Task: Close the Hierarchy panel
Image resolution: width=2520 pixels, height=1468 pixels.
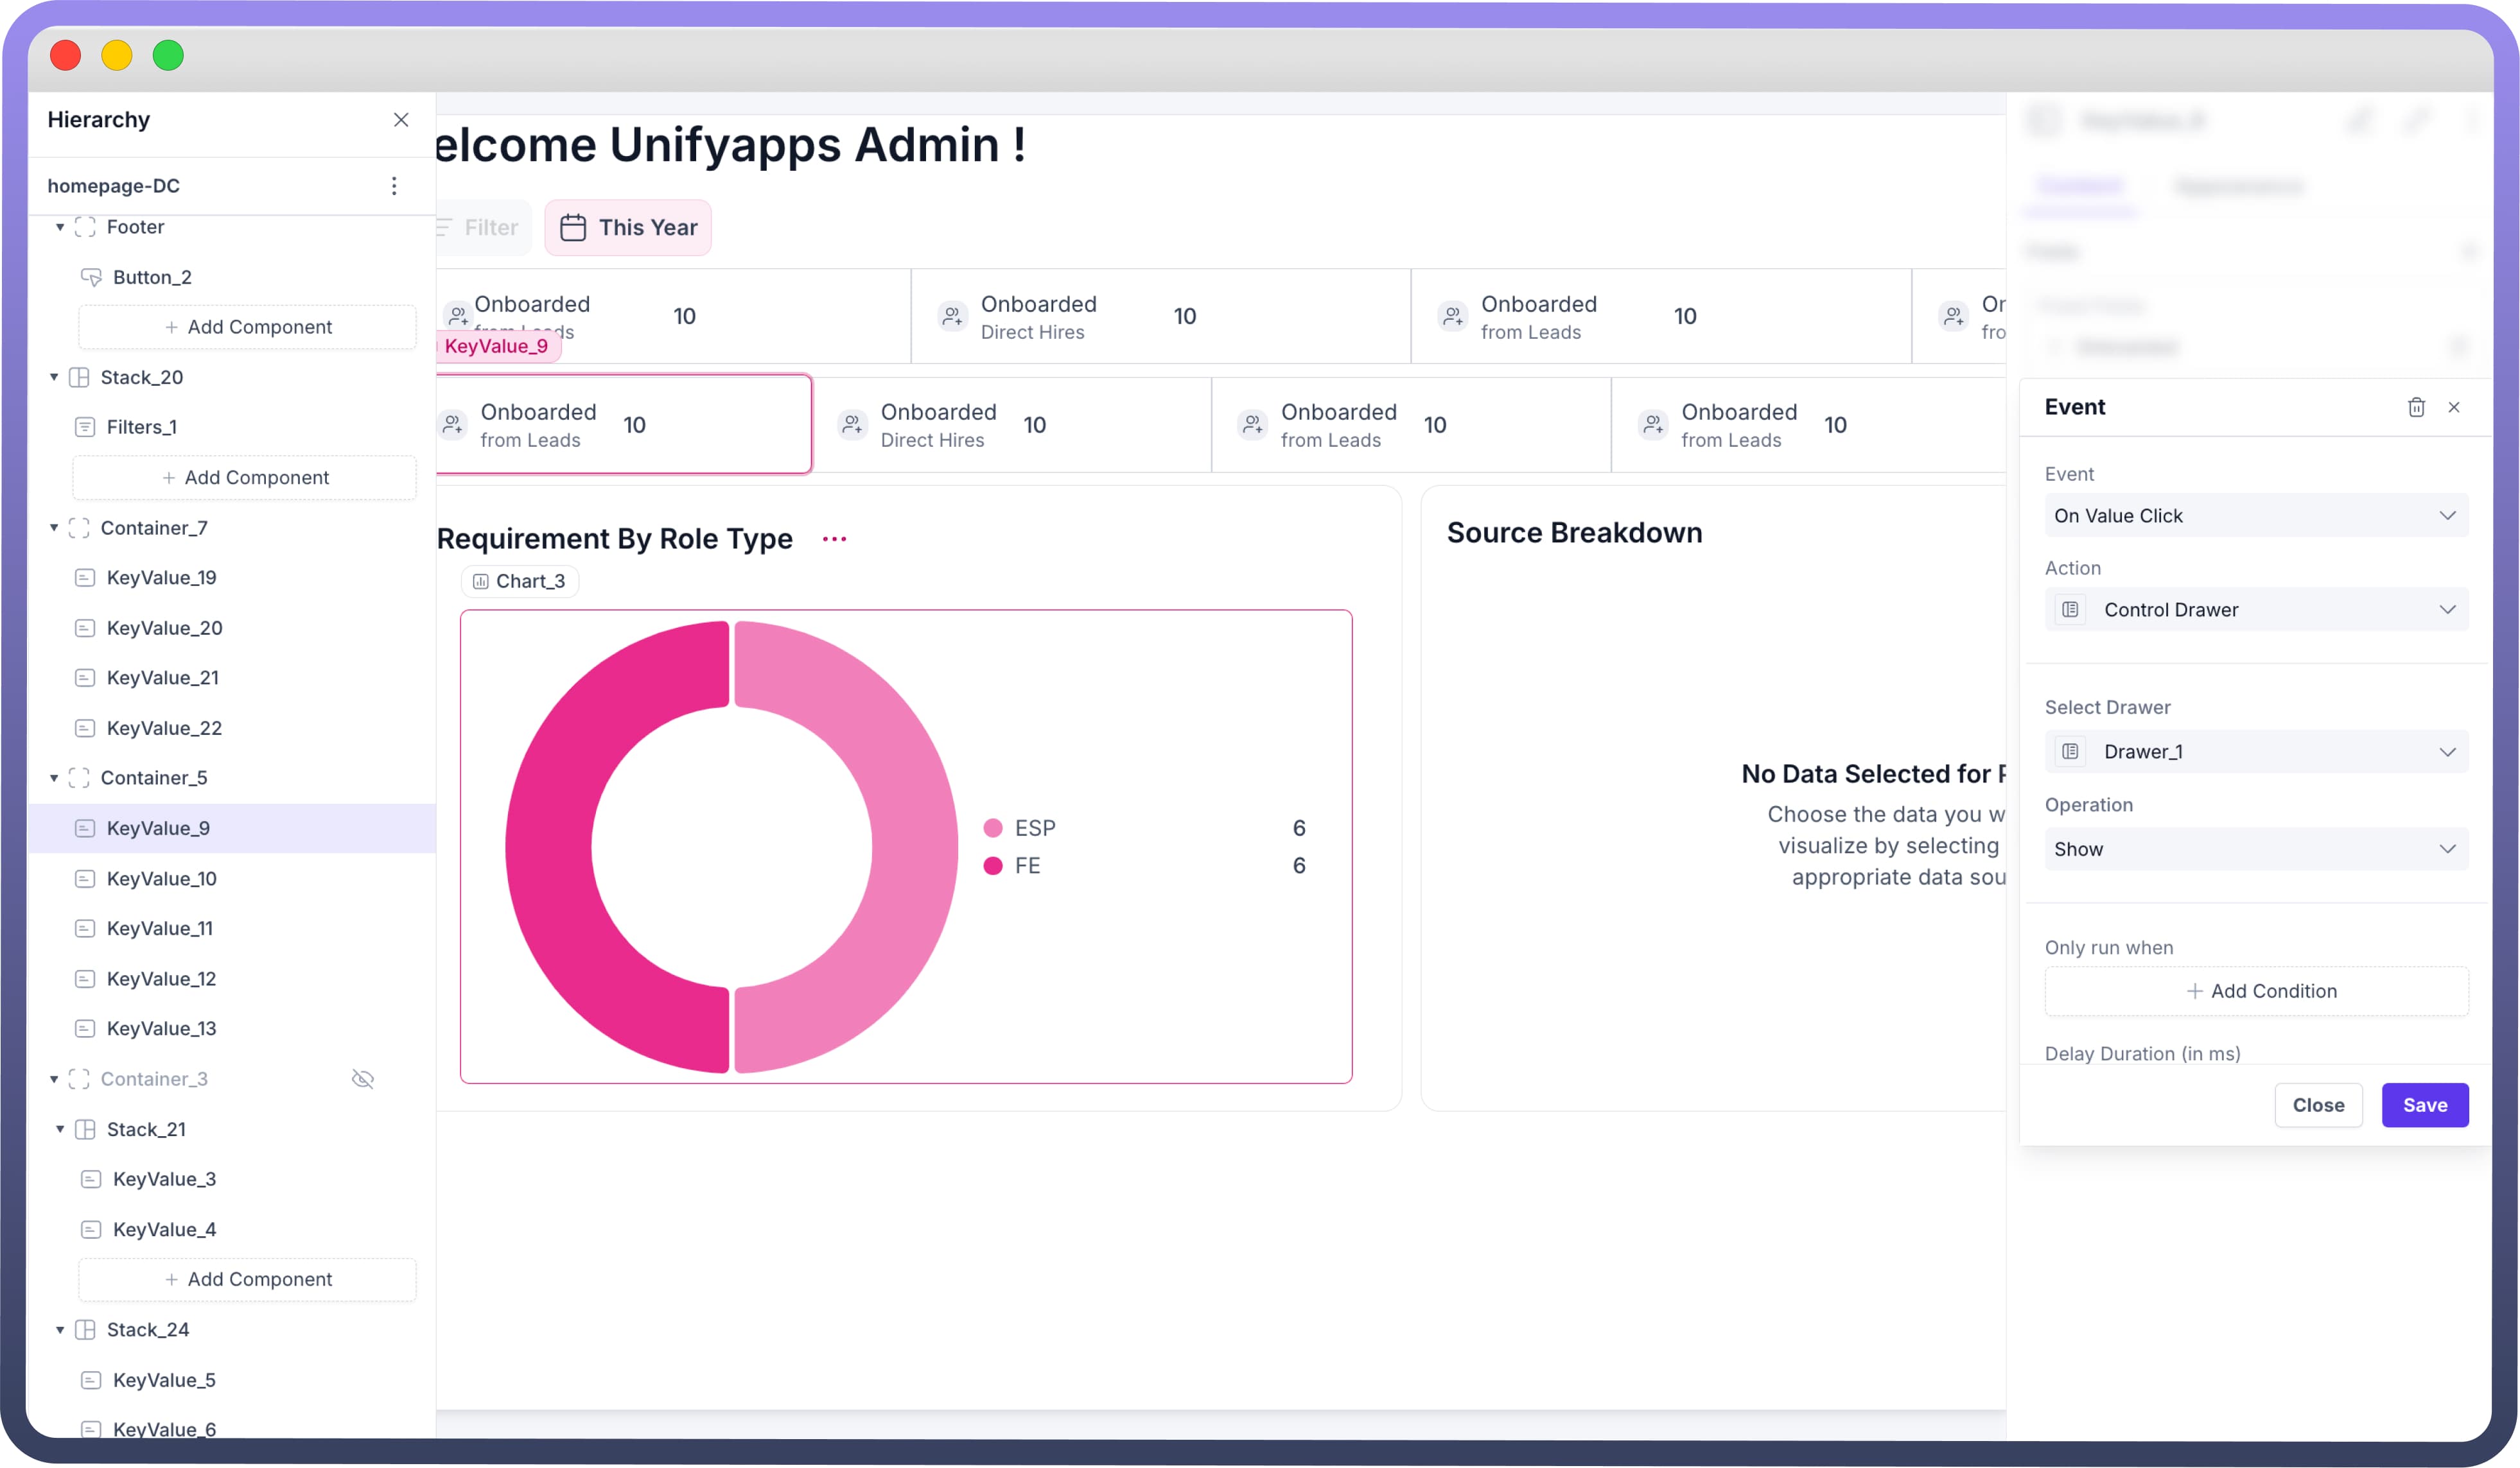Action: point(401,120)
